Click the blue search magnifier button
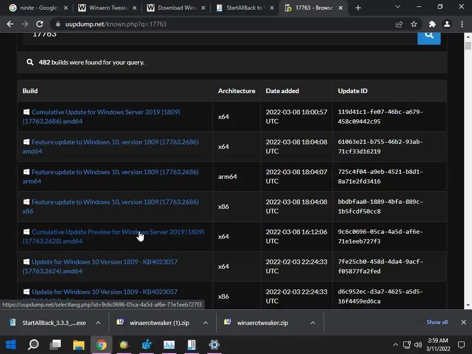Viewport: 472px width, 354px height. coord(429,37)
